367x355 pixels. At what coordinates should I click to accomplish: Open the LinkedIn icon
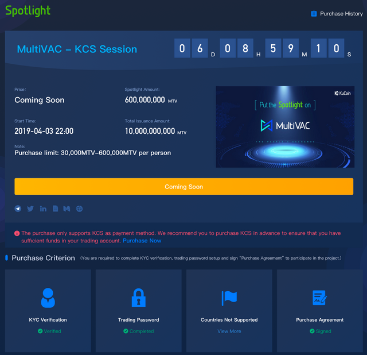coord(43,209)
